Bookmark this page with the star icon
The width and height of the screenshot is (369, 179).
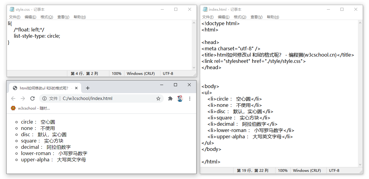[158, 98]
